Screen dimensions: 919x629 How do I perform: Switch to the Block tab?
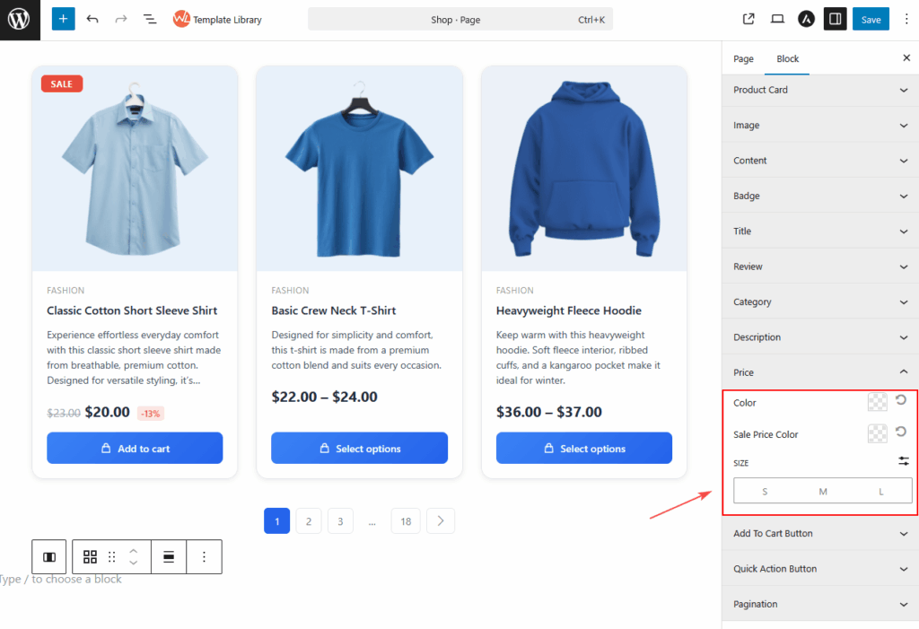coord(787,58)
